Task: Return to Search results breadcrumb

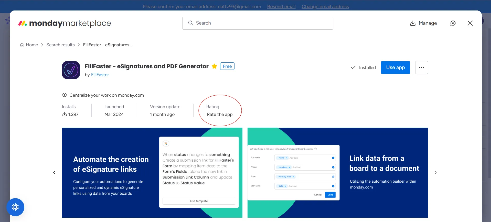Action: [x=60, y=45]
